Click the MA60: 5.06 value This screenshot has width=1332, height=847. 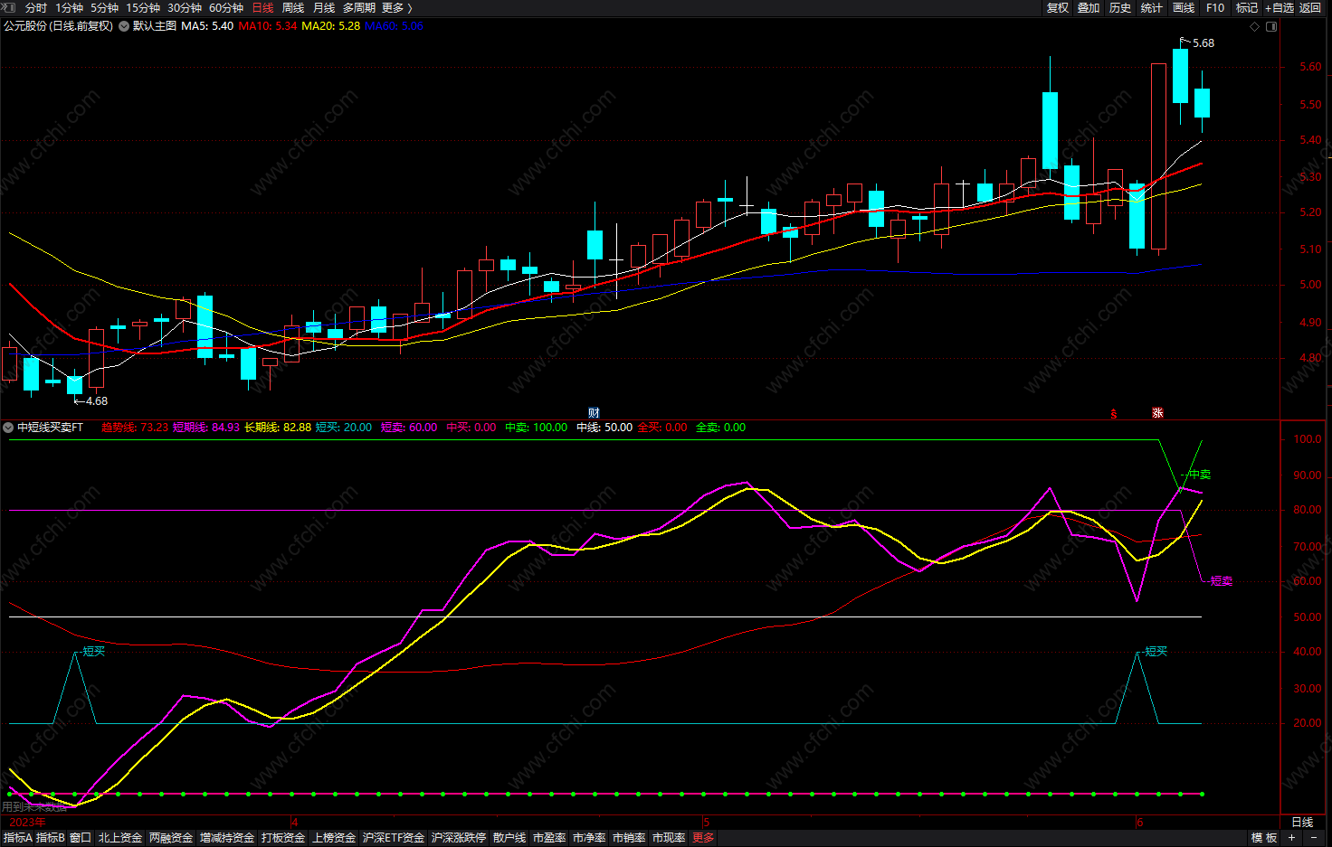(x=395, y=26)
